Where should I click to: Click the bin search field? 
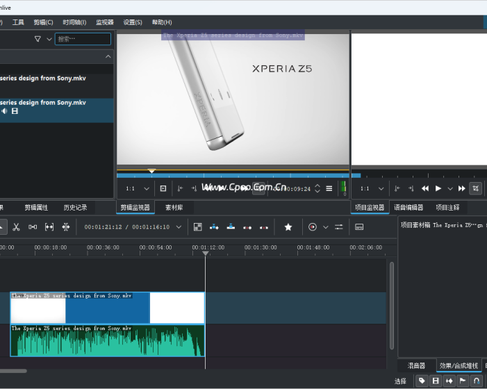[x=83, y=39]
